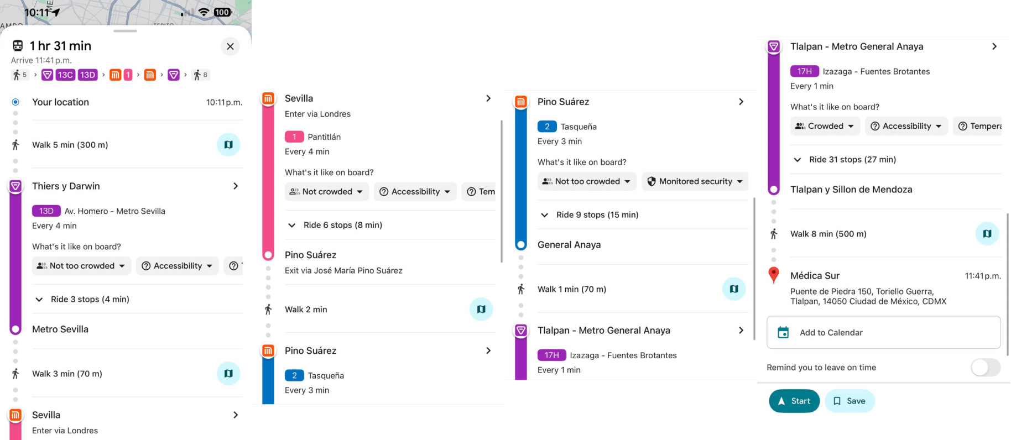Open the Crowded dropdown for 17H bus
This screenshot has width=1011, height=440.
click(x=825, y=126)
